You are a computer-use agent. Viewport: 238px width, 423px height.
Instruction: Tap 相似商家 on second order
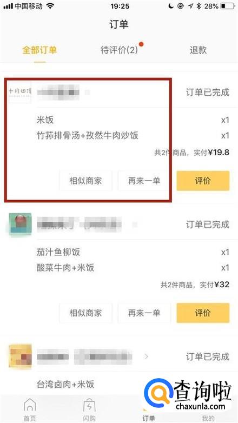[x=85, y=313]
